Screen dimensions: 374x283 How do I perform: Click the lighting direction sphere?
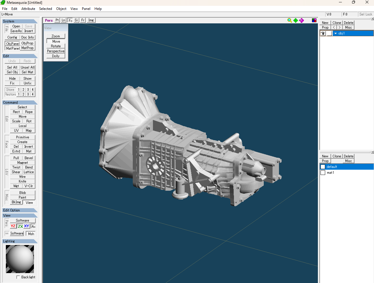(x=20, y=259)
